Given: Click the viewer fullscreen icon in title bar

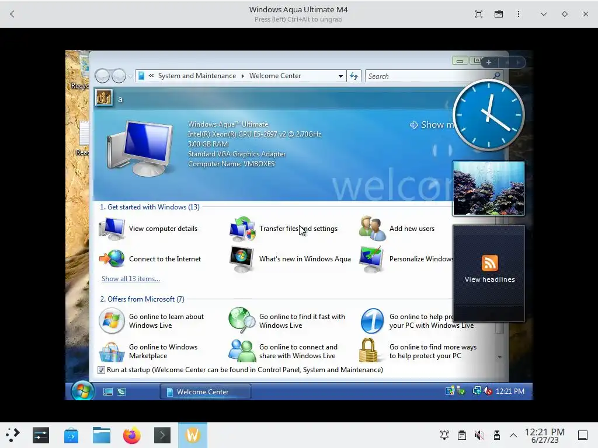Looking at the screenshot, I should [479, 14].
